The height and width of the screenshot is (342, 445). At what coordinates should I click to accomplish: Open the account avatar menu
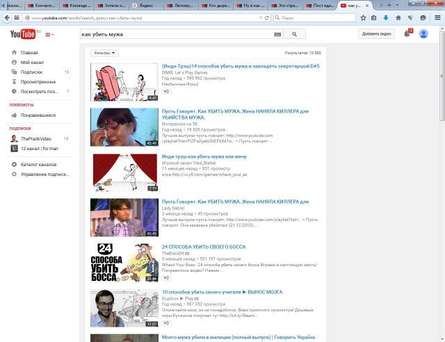coord(423,34)
